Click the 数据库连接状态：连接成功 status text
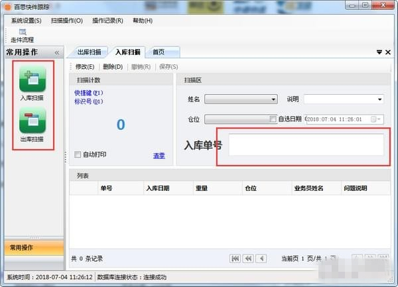 point(132,277)
